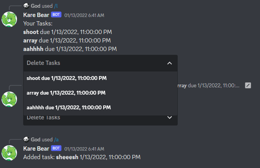Click the /a slash command link
Image resolution: width=260 pixels, height=168 pixels.
[56, 140]
